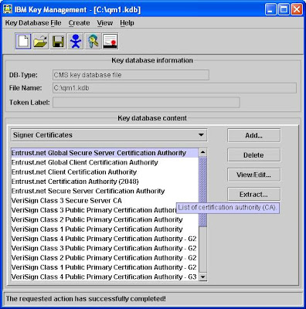306x309 pixels.
Task: Click the key toolbar icon
Action: pos(93,41)
